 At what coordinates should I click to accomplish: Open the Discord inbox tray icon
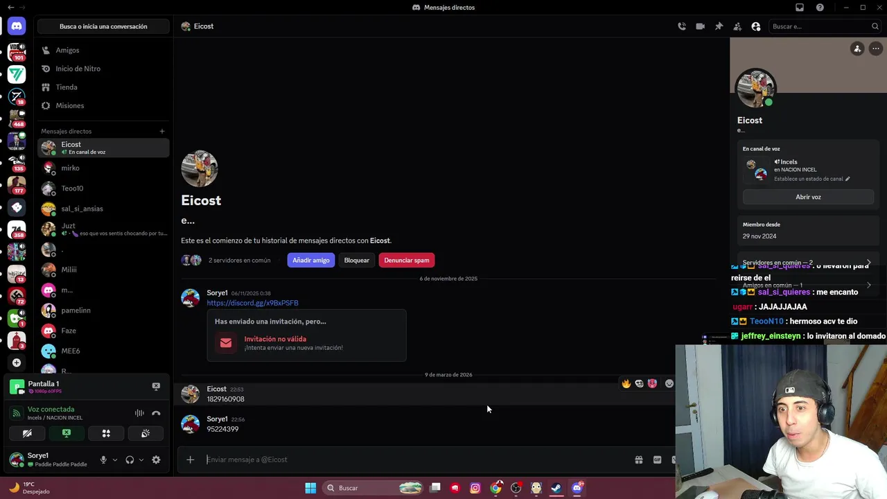(800, 8)
